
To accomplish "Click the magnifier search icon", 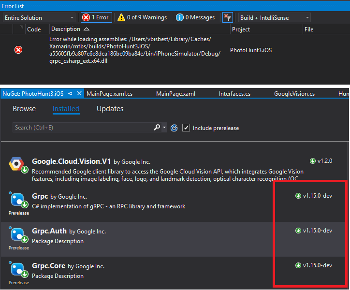I will [x=157, y=127].
